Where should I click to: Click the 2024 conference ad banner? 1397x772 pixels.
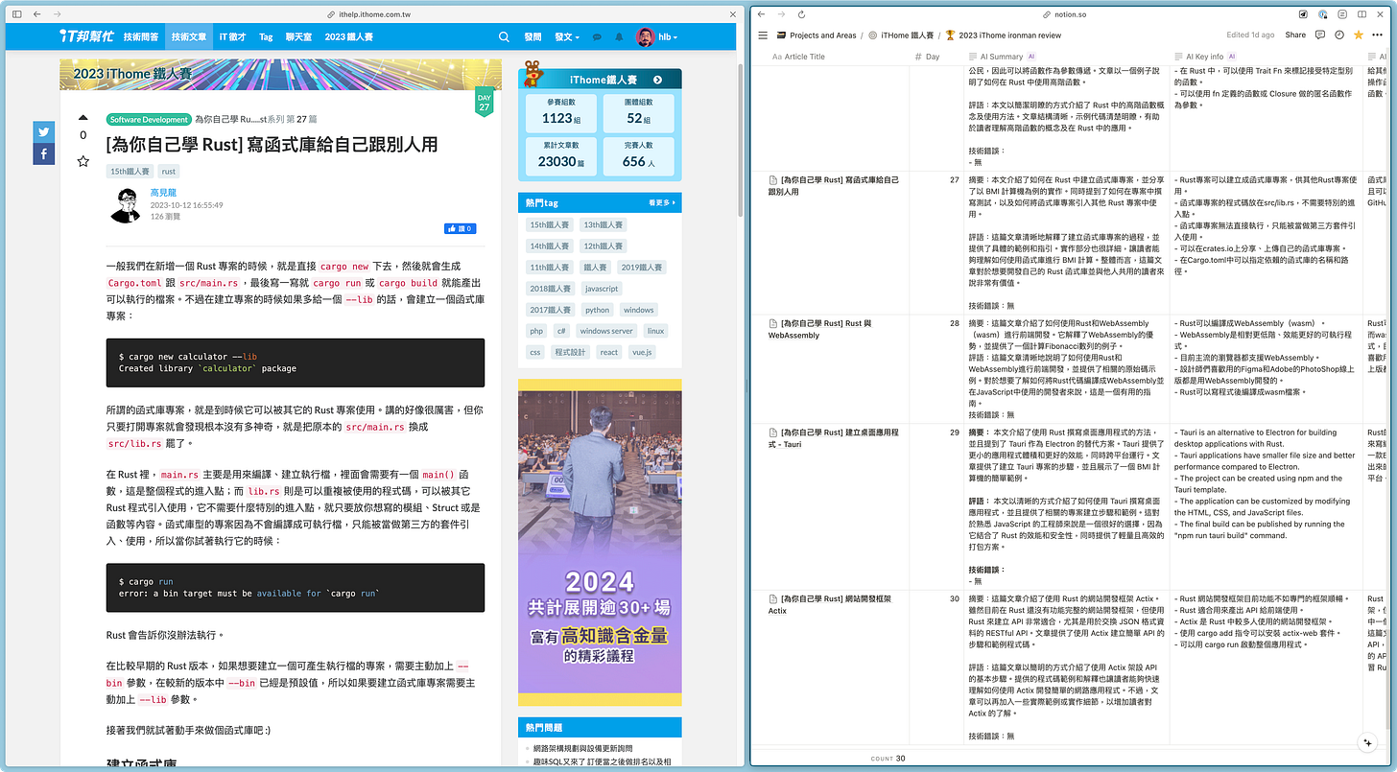600,543
